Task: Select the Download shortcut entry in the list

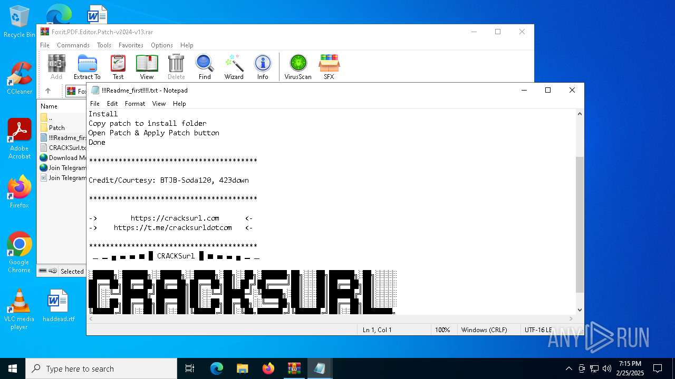Action: [63, 157]
